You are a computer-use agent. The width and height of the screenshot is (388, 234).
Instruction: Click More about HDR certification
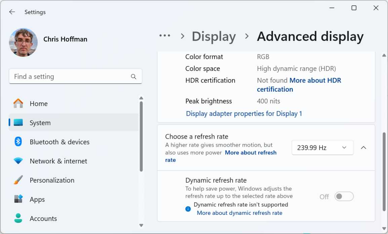click(315, 80)
